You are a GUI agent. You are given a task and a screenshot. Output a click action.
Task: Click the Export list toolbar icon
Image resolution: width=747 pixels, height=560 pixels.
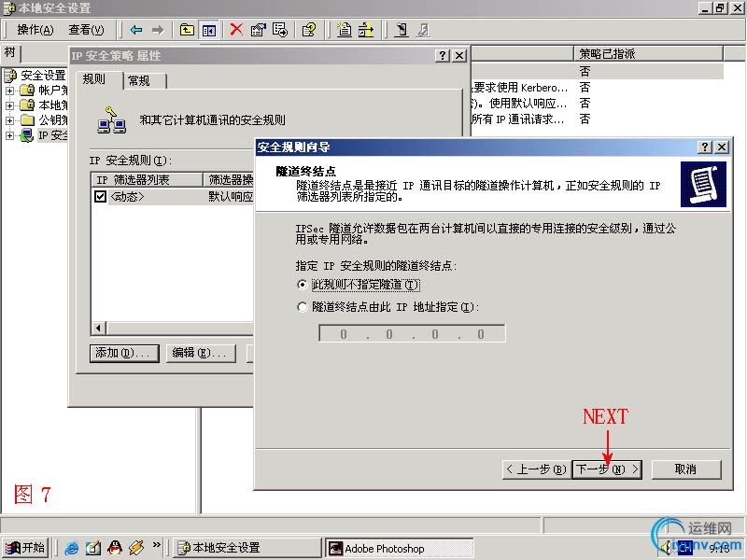click(x=280, y=30)
